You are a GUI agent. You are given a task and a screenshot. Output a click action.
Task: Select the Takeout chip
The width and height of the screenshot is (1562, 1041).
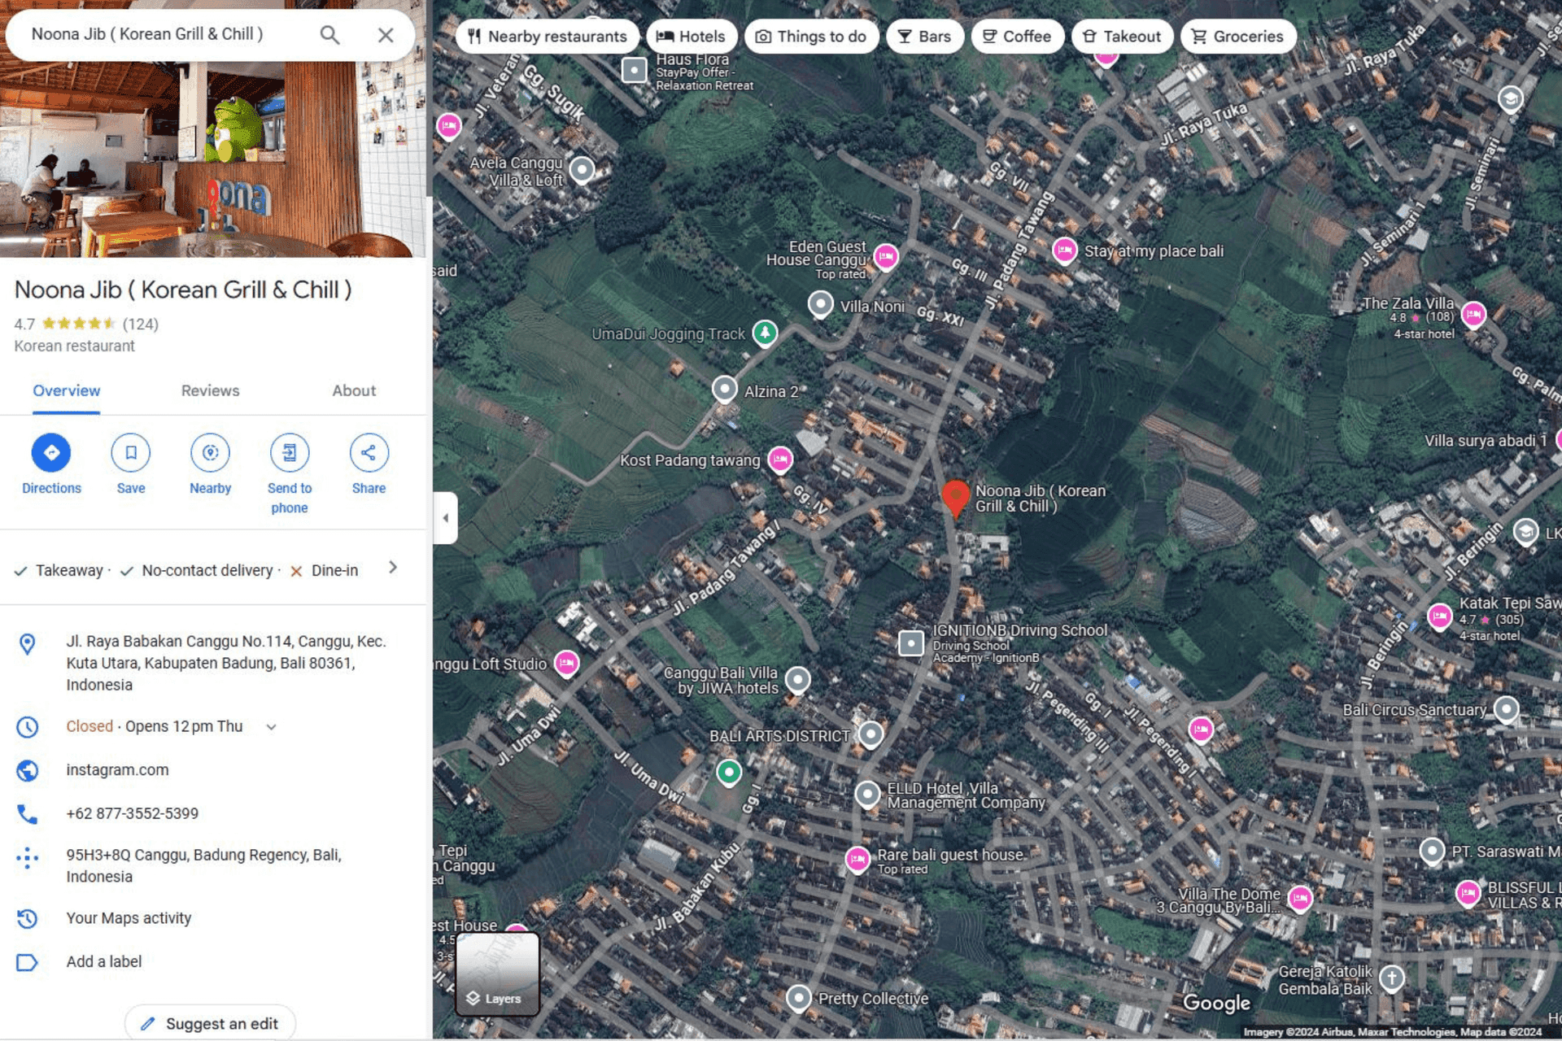(x=1122, y=37)
